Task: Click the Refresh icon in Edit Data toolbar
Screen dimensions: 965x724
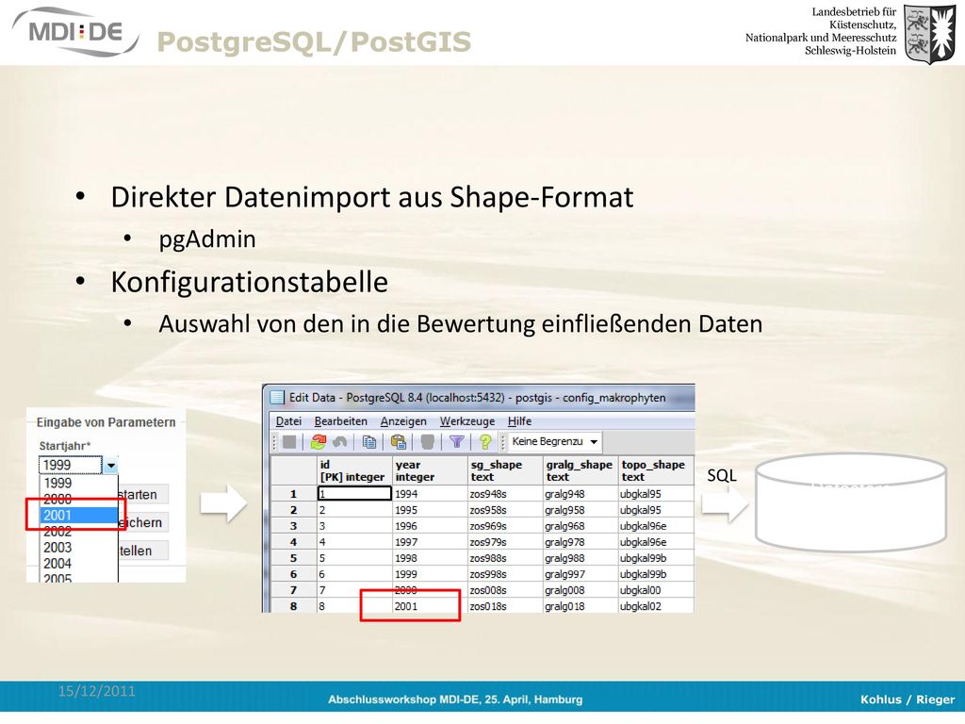Action: [319, 441]
